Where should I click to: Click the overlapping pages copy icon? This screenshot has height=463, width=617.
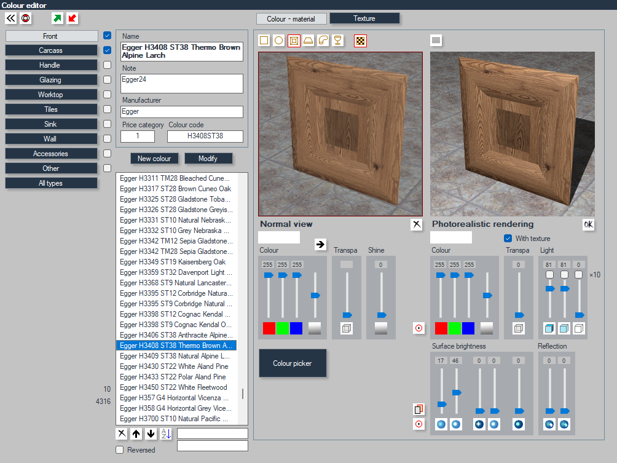click(419, 410)
